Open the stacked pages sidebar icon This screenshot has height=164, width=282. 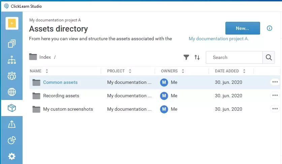12,44
